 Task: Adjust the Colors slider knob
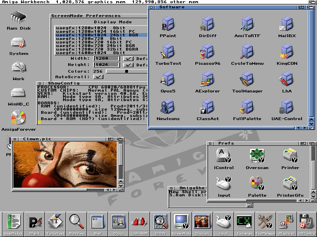126,71
